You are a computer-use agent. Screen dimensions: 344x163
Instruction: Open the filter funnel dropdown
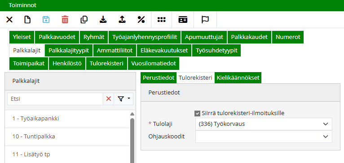click(123, 99)
